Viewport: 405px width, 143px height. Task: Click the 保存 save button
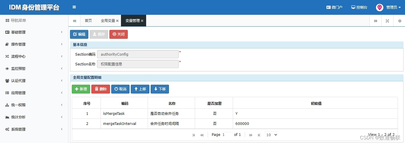click(x=99, y=34)
